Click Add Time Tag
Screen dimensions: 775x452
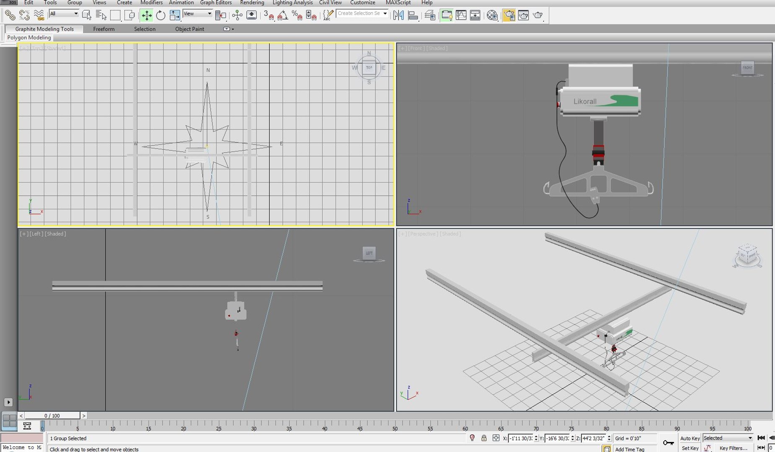pyautogui.click(x=629, y=449)
